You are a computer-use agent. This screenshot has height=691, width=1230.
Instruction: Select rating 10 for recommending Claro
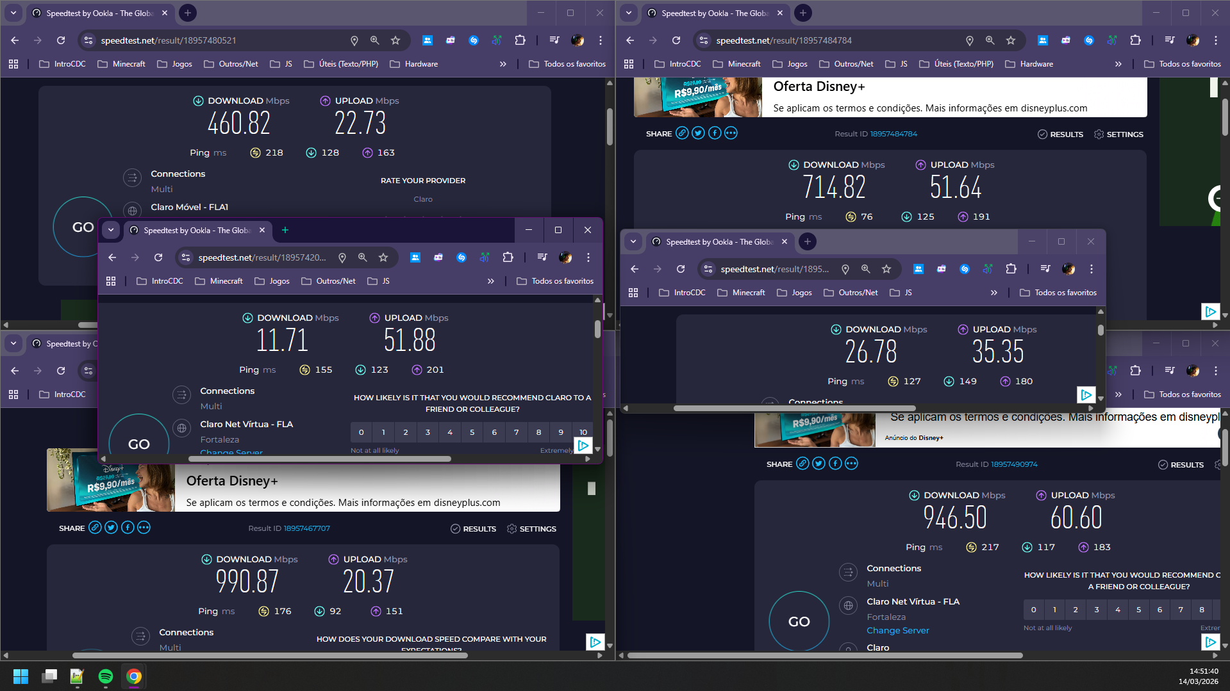coord(583,432)
